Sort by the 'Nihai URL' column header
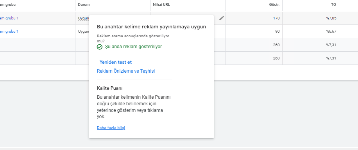This screenshot has width=358, height=150. click(161, 5)
